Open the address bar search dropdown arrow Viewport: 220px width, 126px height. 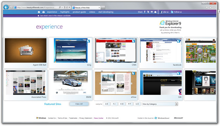[62, 8]
